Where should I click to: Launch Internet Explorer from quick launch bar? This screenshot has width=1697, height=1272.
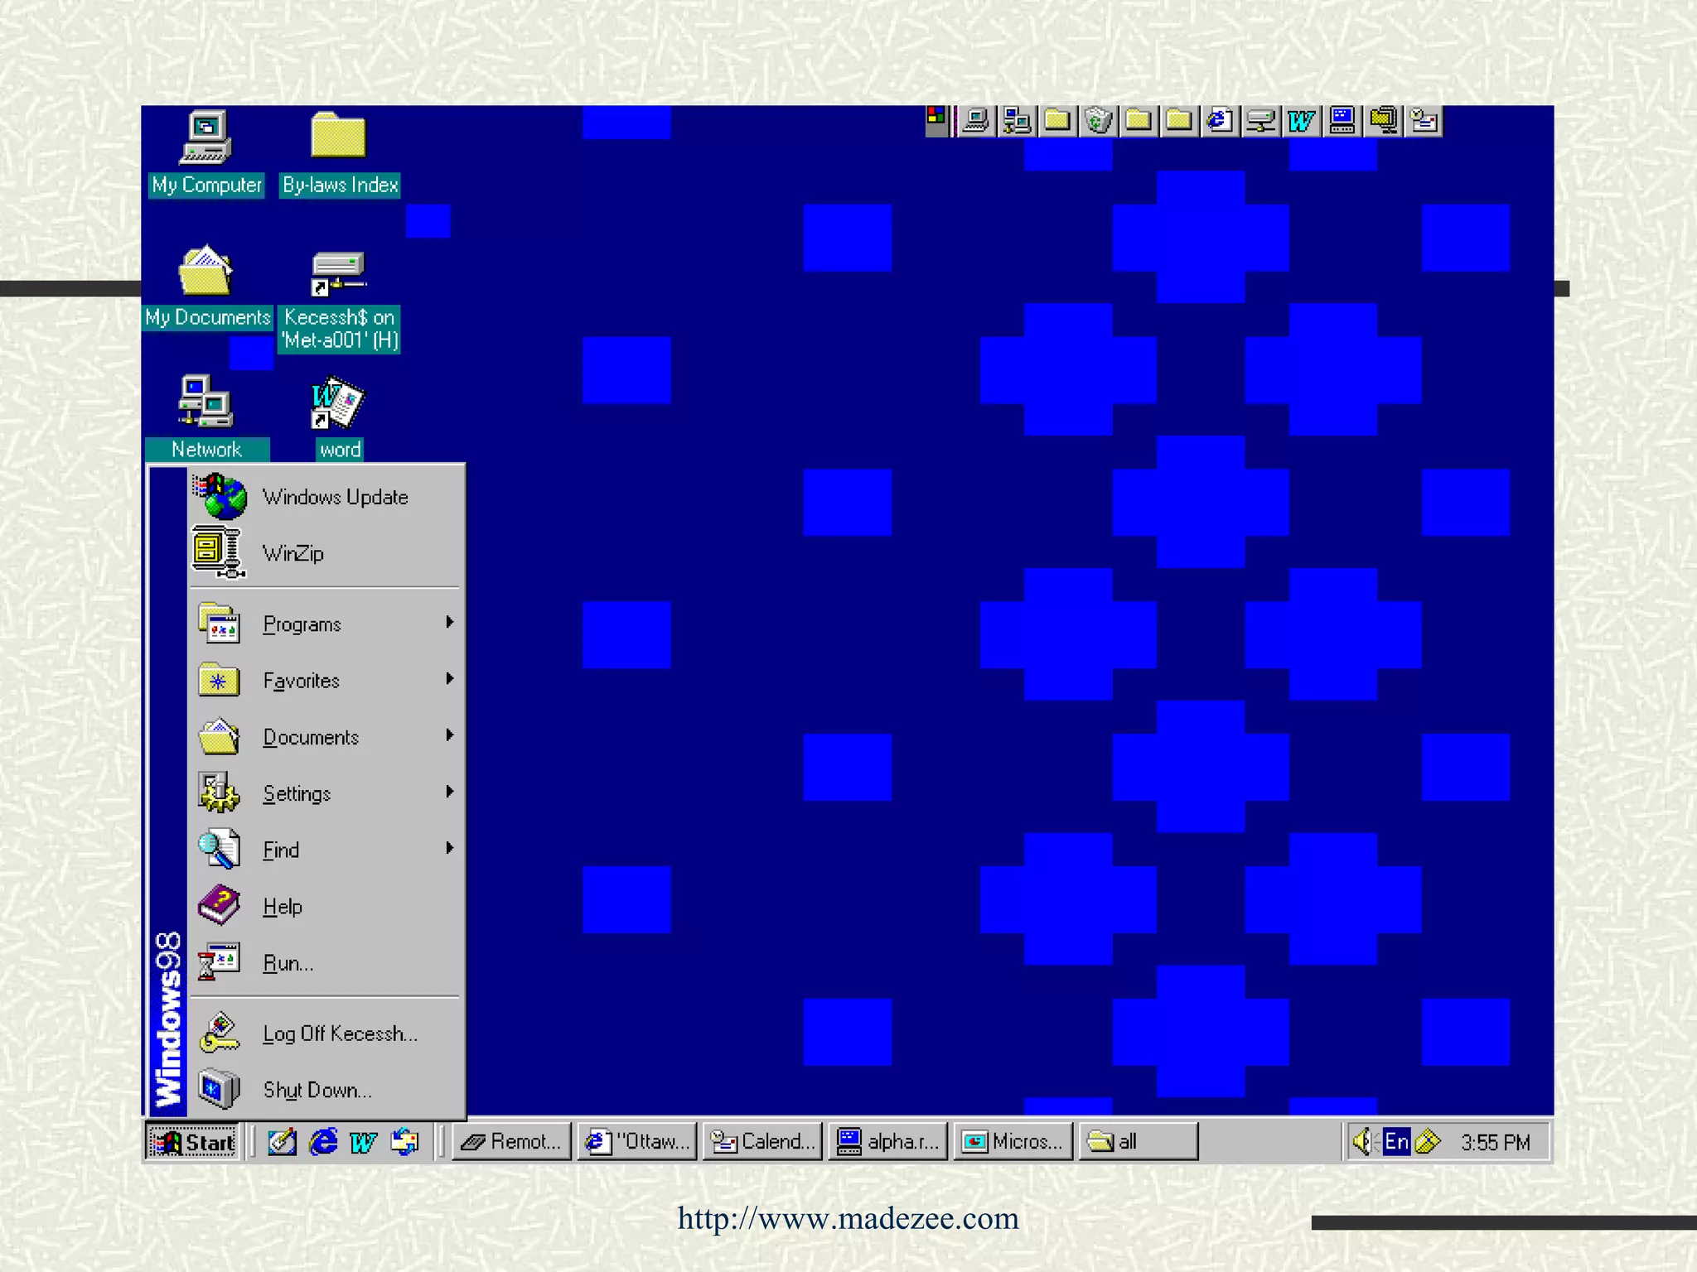(323, 1142)
